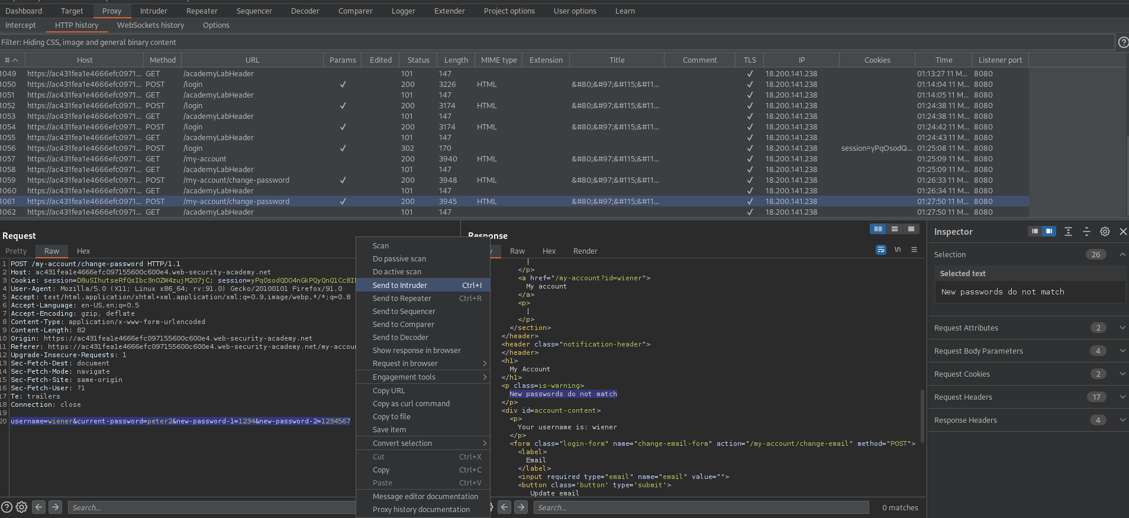The image size is (1129, 518).
Task: Sort history by Status column
Action: coord(418,60)
